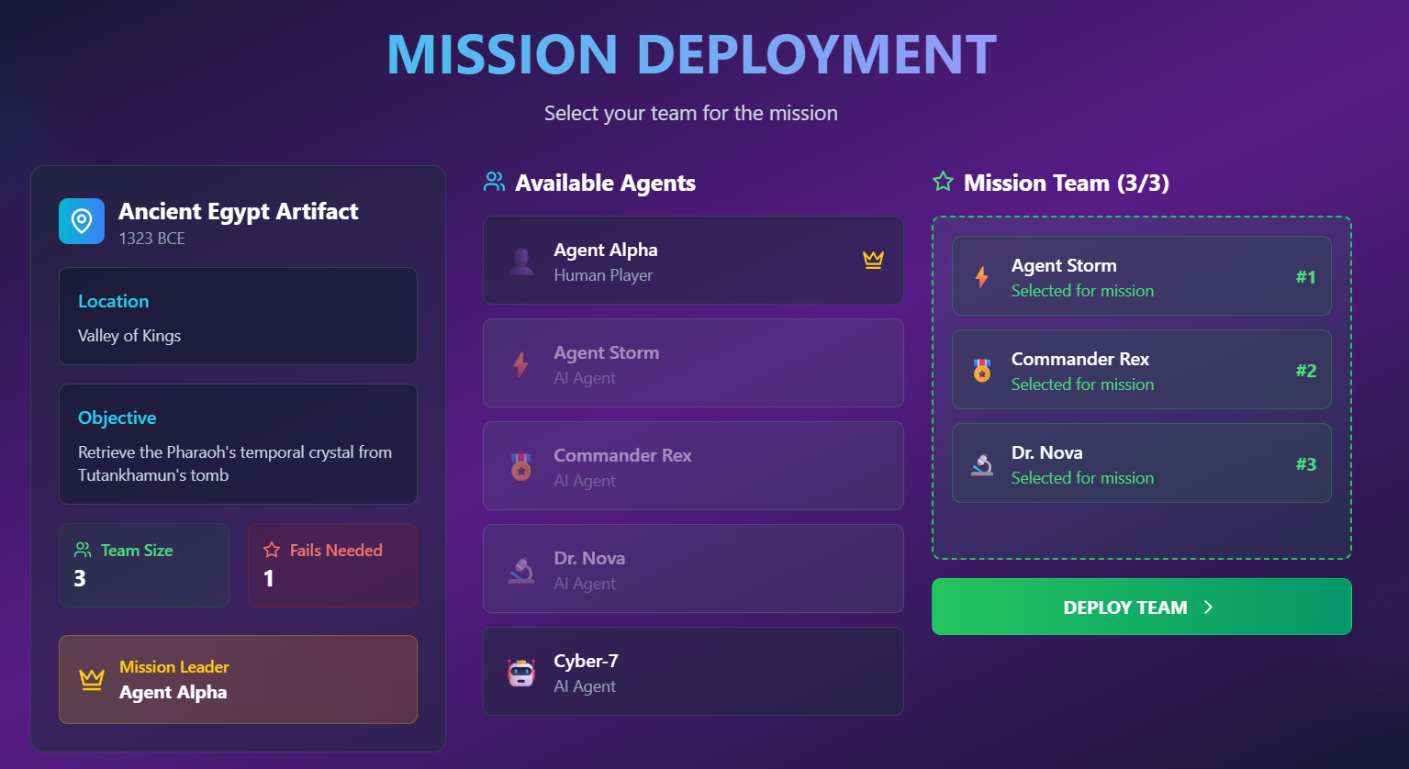Click the Location Valley of Kings card
This screenshot has width=1409, height=769.
[x=238, y=317]
